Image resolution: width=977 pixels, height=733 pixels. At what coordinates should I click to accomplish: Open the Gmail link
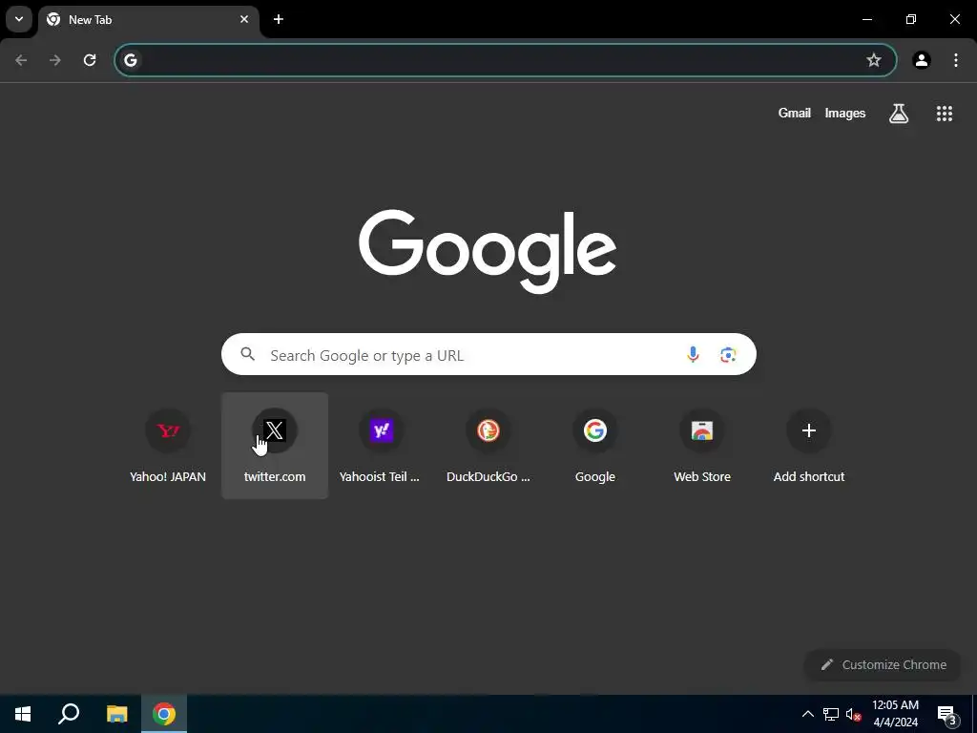pyautogui.click(x=795, y=113)
